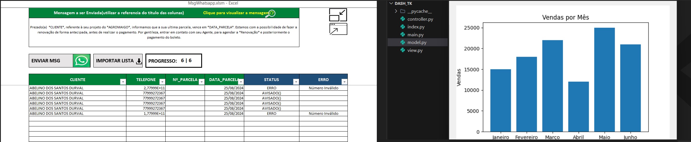
Task: Click the MsgWhatsapp.xlsm - Excel window title
Action: click(213, 3)
